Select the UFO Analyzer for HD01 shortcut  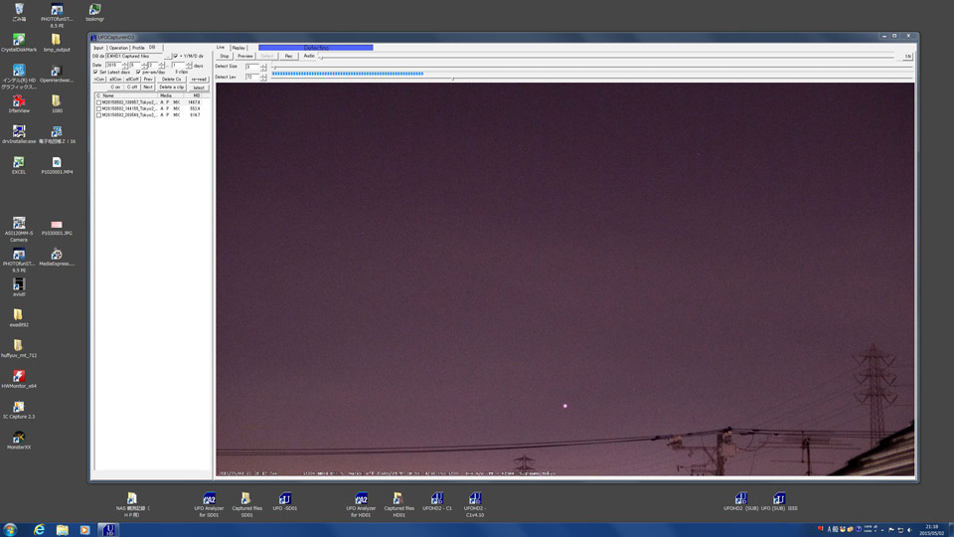[x=361, y=505]
